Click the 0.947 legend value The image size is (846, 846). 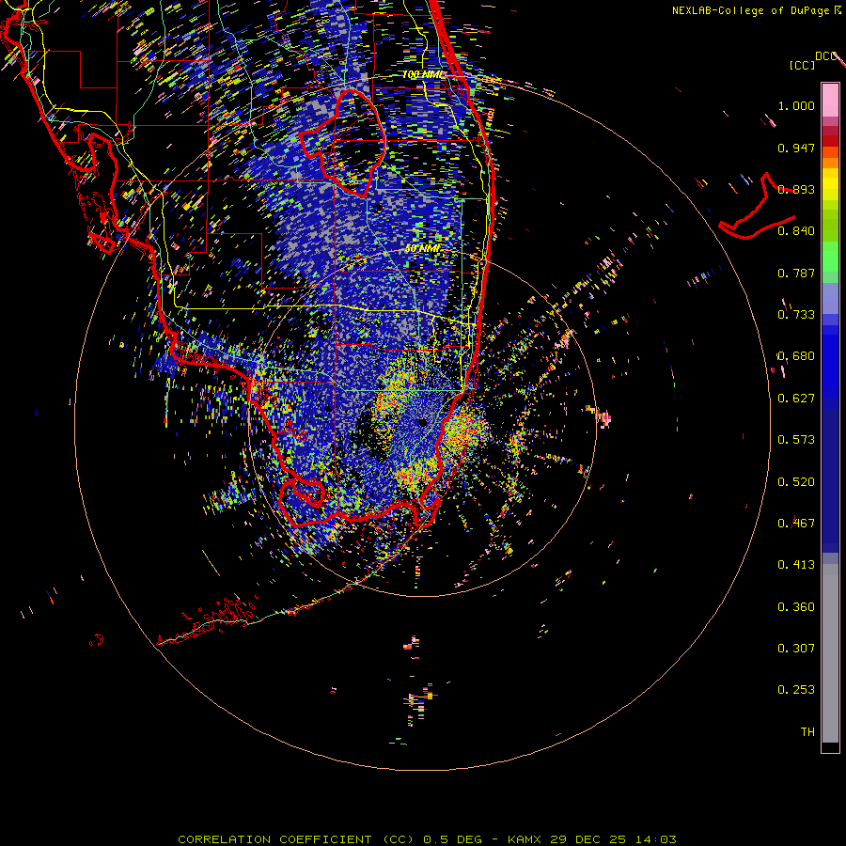[796, 148]
